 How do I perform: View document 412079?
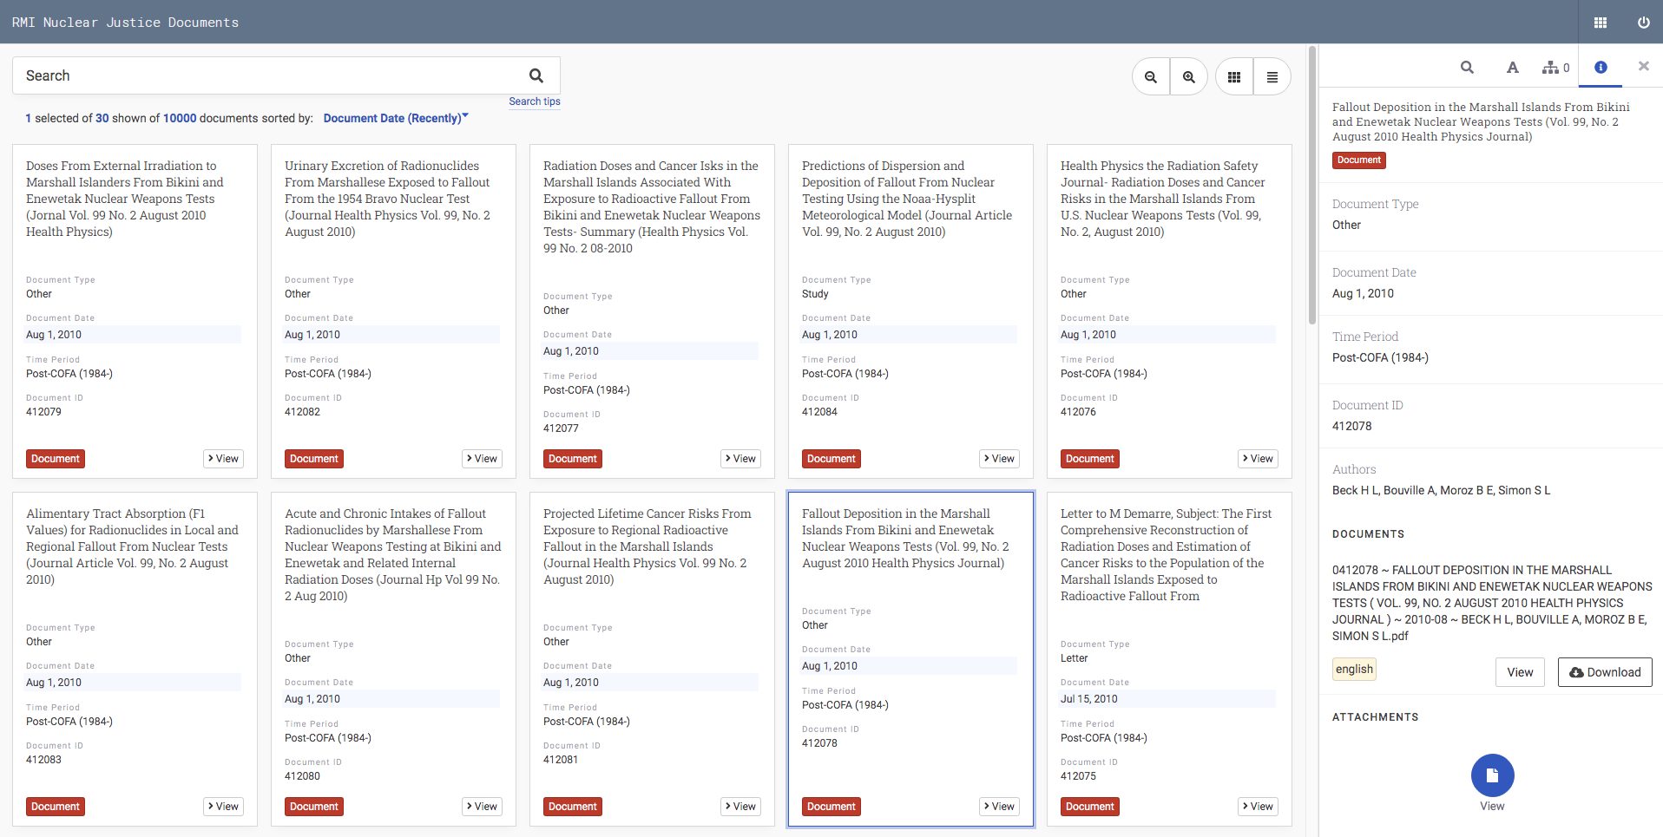click(x=224, y=459)
